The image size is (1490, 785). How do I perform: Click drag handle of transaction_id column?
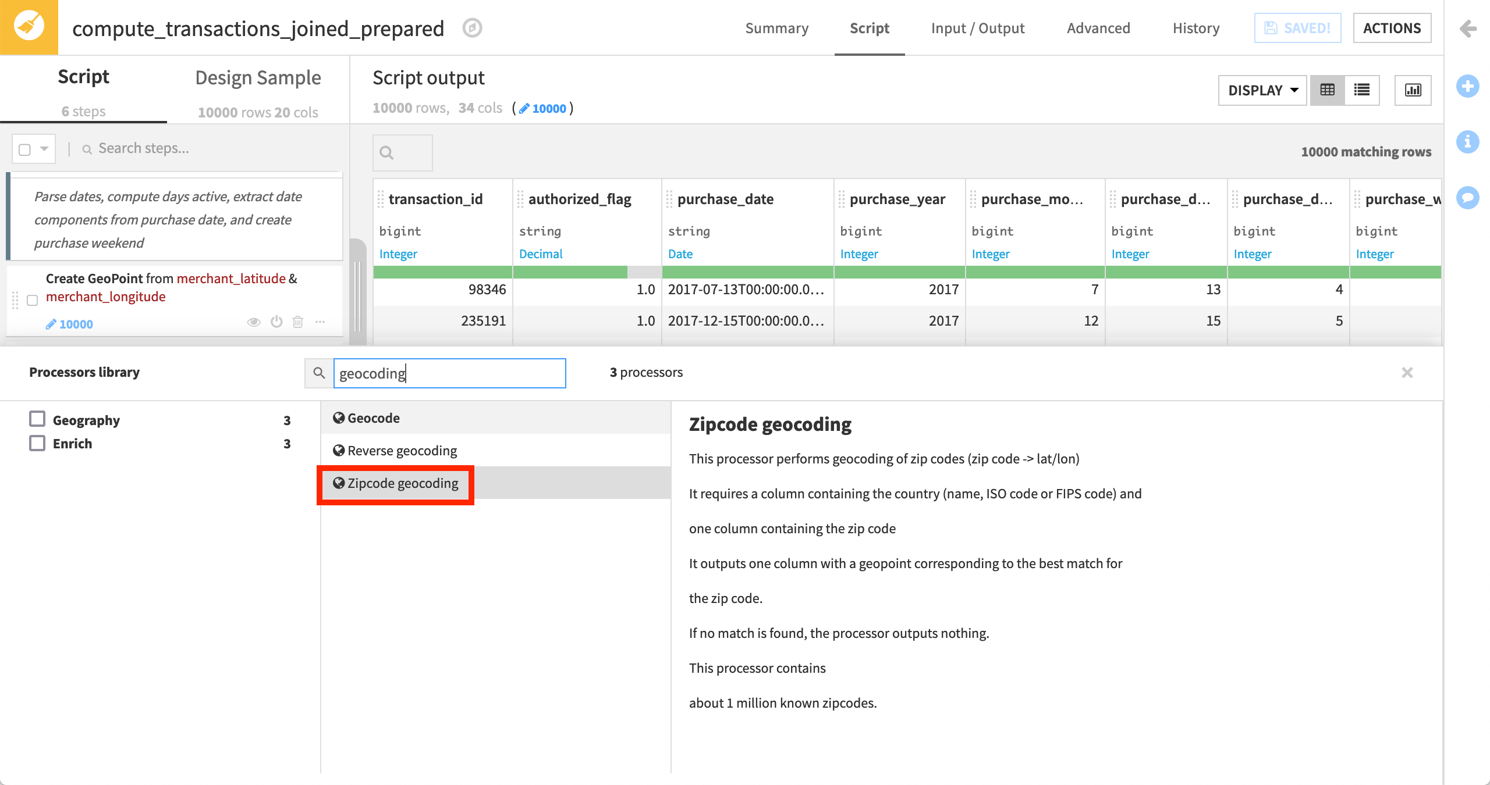click(x=381, y=199)
